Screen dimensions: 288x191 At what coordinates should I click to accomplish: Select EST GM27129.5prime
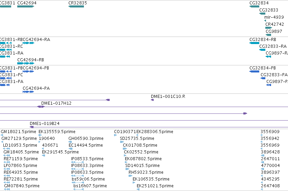19,139
